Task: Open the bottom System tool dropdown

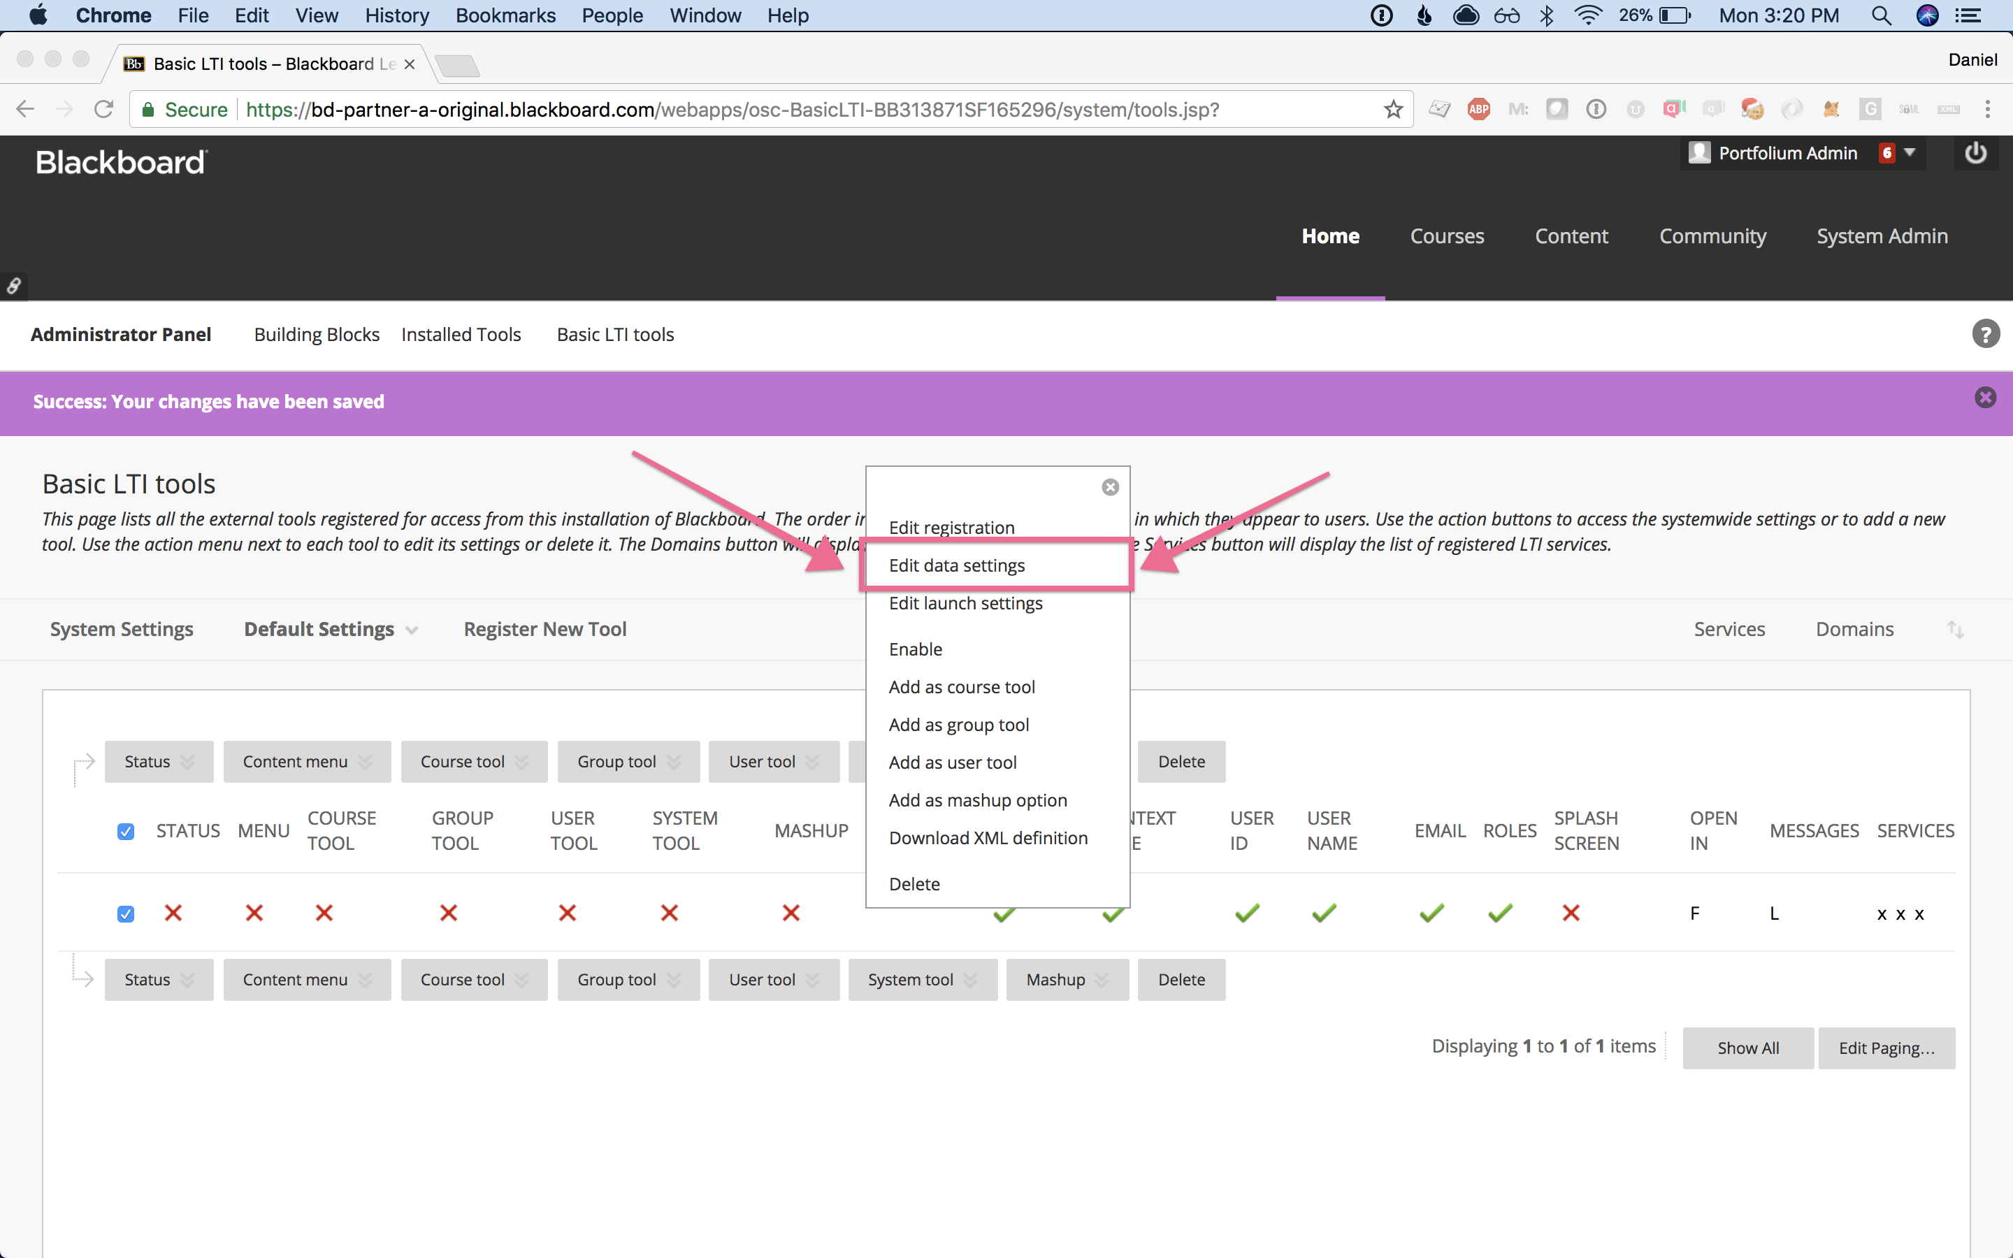Action: (x=922, y=979)
